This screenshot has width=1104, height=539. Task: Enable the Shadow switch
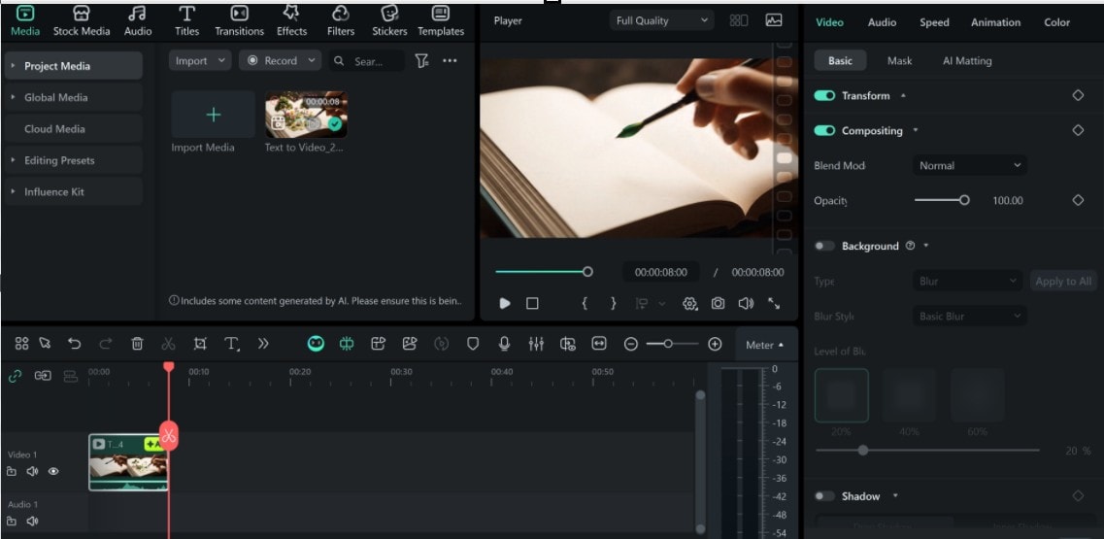824,496
